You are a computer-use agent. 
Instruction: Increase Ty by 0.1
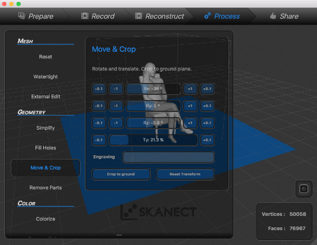click(x=207, y=140)
